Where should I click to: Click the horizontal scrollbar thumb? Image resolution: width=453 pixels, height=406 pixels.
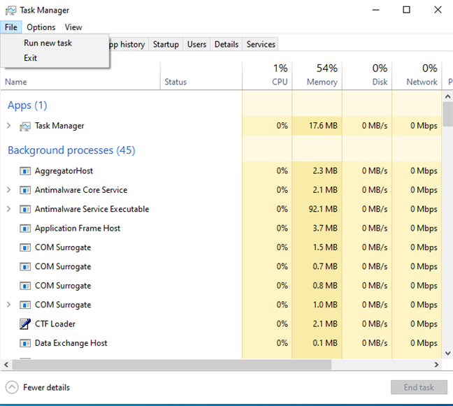171,365
